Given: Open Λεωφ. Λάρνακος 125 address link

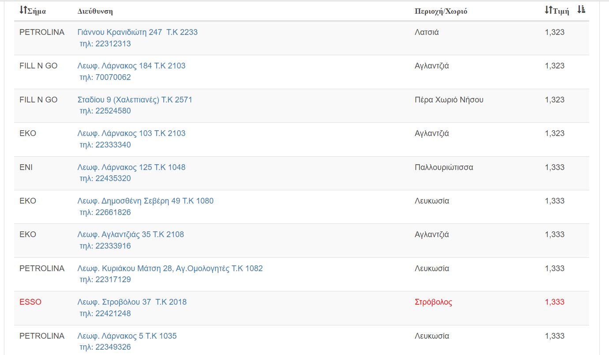Looking at the screenshot, I should 132,167.
